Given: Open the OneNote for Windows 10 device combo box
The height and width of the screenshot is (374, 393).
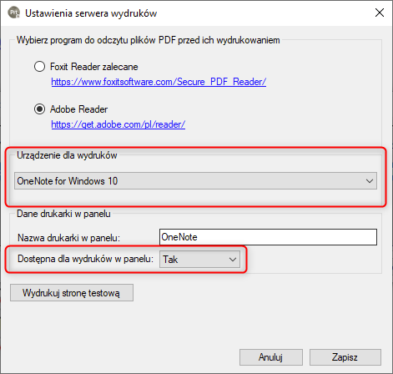Looking at the screenshot, I should click(196, 181).
